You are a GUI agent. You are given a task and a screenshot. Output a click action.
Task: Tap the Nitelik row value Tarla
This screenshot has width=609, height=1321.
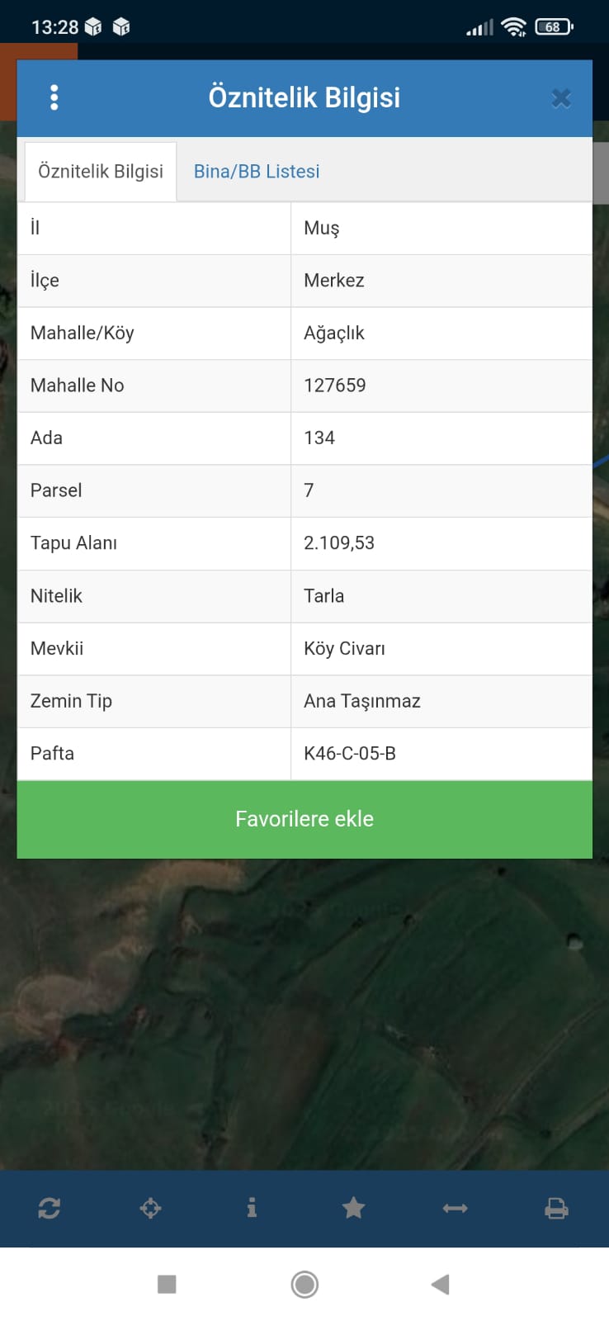tap(323, 595)
